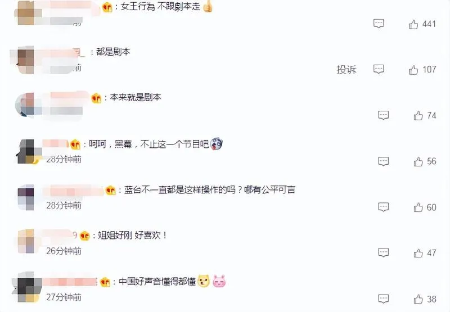Reply to the 中国好声音懂得都懂 comment
Image resolution: width=450 pixels, height=312 pixels.
[x=384, y=299]
